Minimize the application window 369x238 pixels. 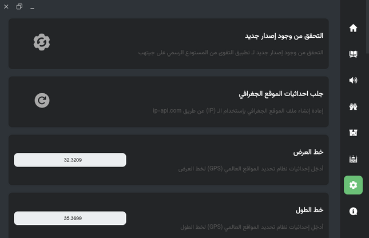click(32, 7)
